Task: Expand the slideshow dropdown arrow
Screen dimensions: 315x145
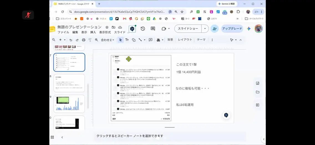Action: pos(205,29)
